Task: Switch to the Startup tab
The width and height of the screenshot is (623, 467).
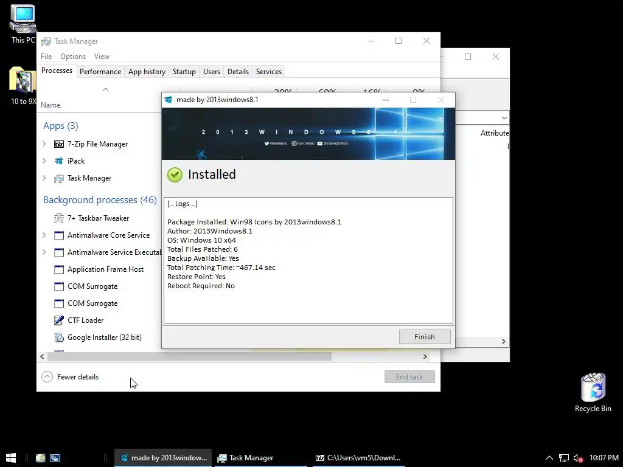Action: point(184,72)
